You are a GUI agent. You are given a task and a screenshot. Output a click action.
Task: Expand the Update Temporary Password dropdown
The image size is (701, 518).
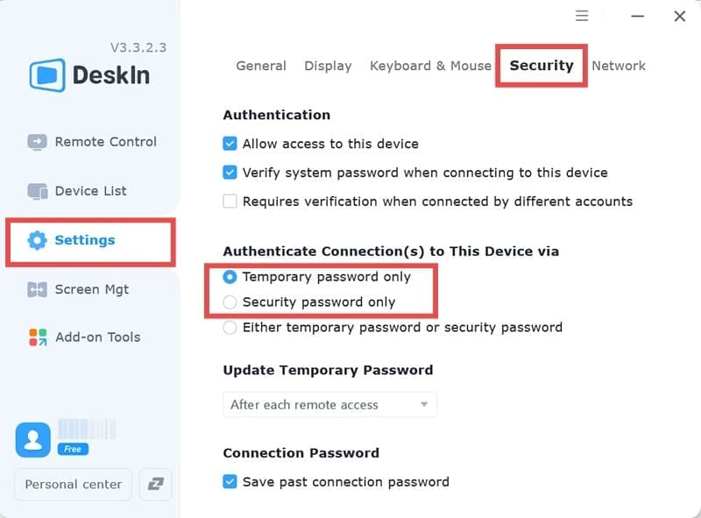(329, 405)
